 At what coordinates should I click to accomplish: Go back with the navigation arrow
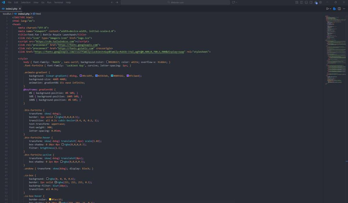point(112,2)
